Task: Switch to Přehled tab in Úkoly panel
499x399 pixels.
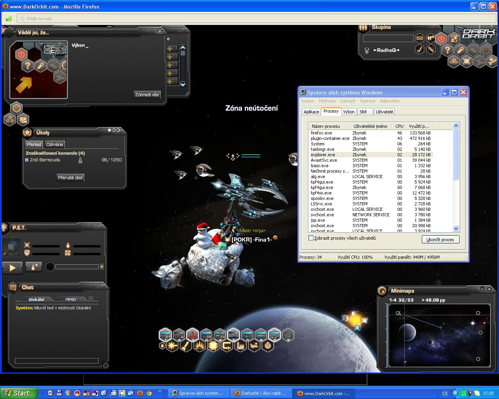Action: pyautogui.click(x=34, y=145)
